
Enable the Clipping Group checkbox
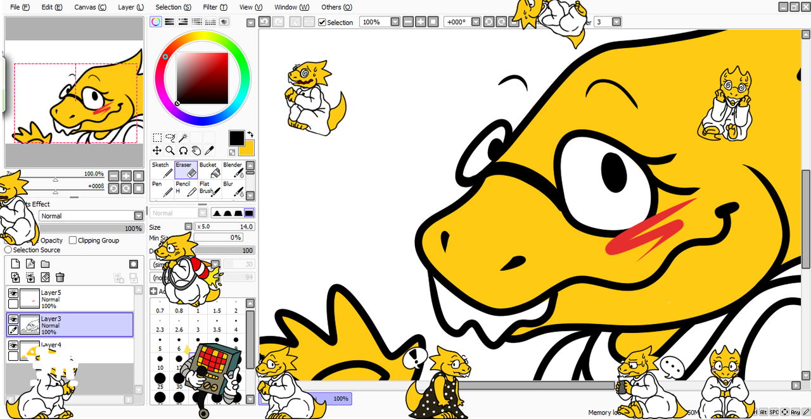73,241
